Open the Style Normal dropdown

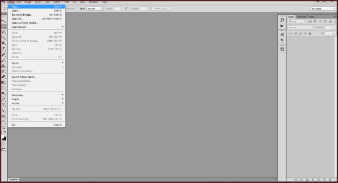(x=95, y=9)
